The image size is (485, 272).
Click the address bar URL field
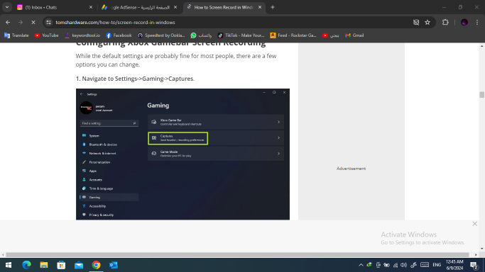(x=229, y=22)
